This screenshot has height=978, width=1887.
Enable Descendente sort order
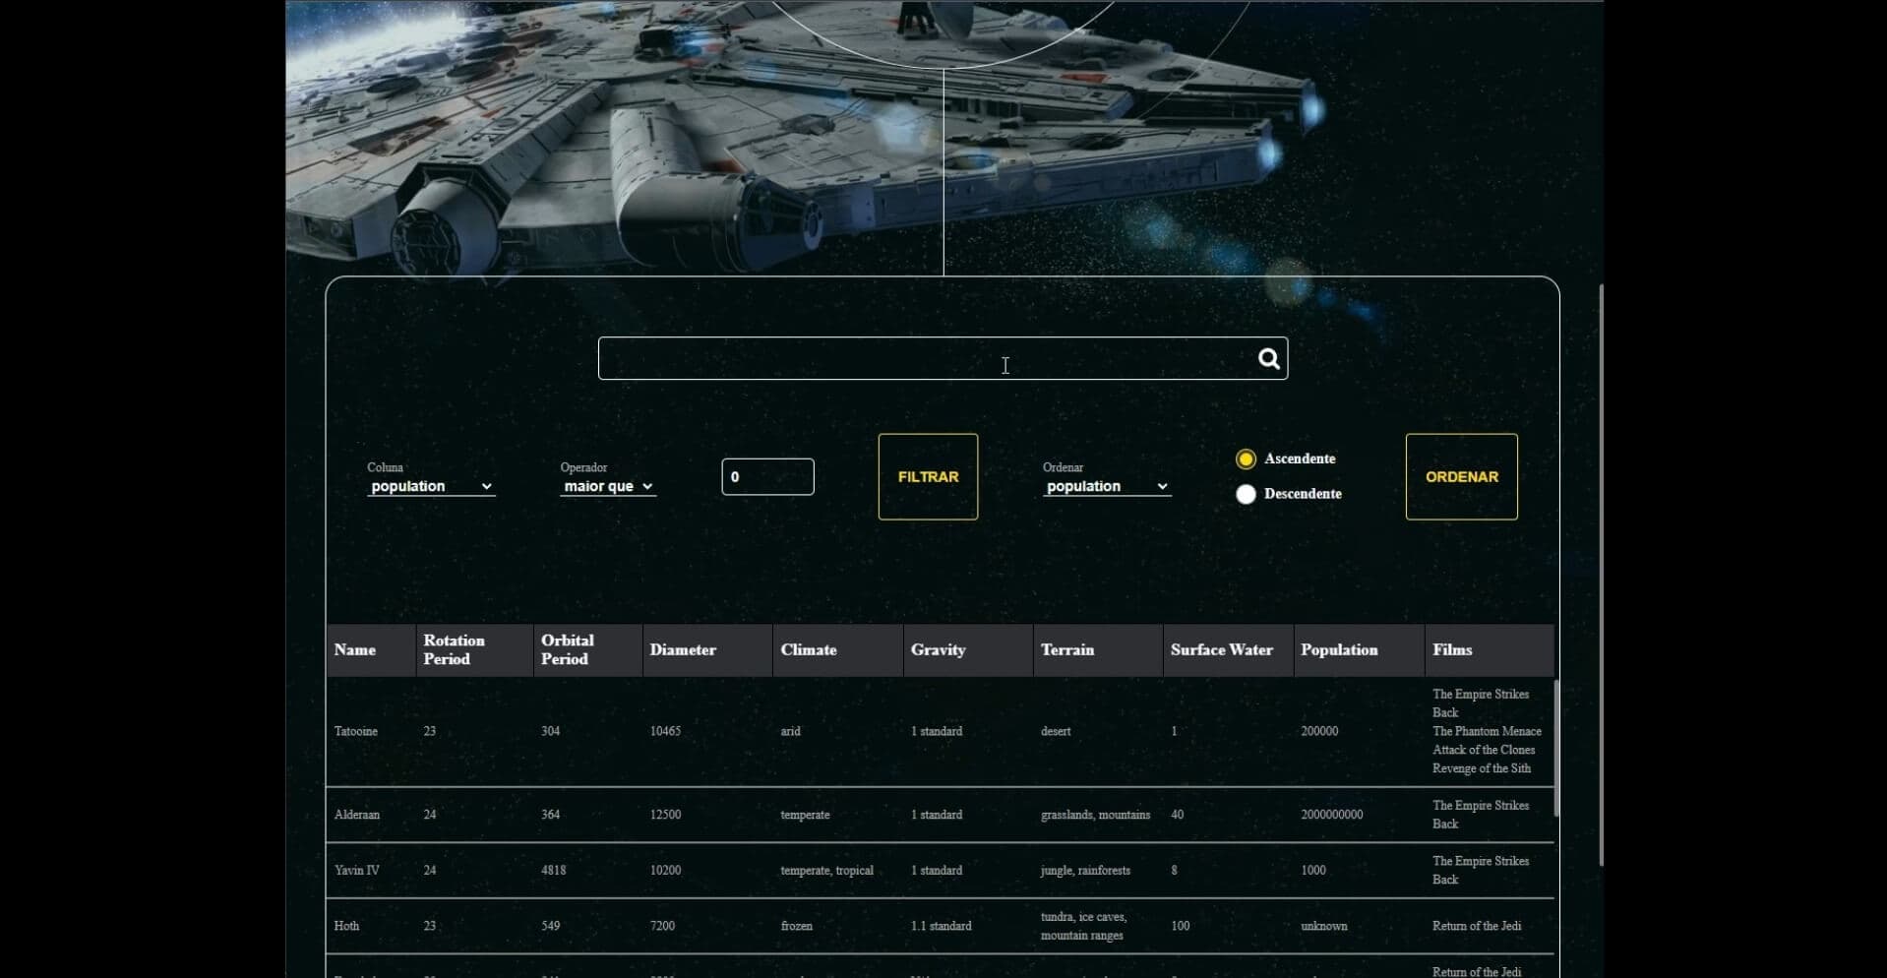point(1246,494)
